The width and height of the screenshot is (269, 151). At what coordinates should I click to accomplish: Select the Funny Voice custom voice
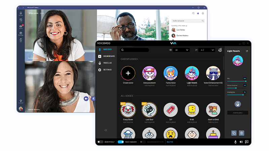(x=170, y=73)
